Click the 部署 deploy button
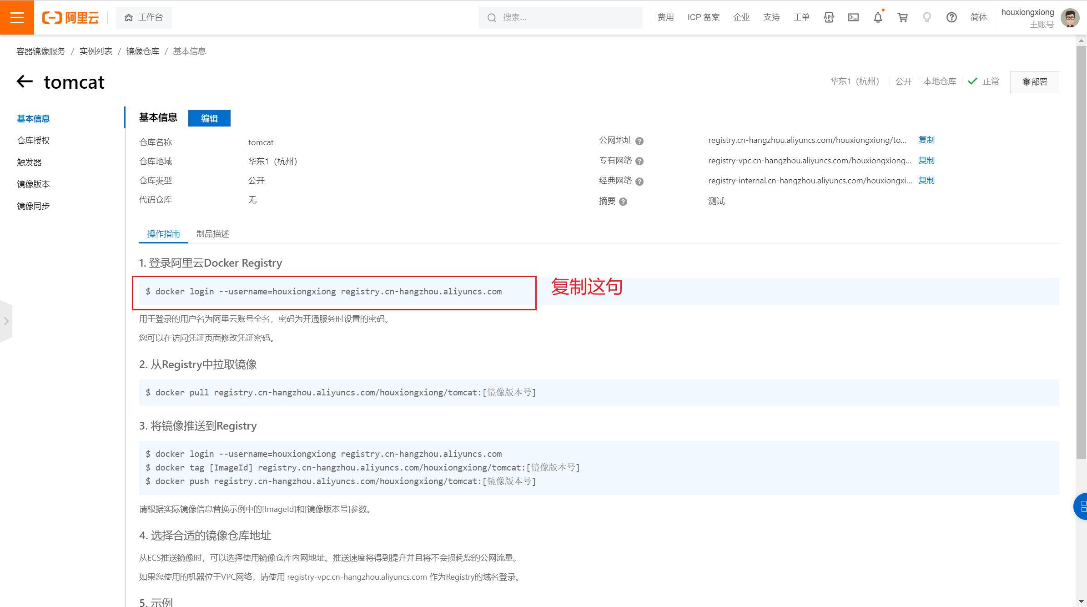This screenshot has width=1087, height=607. point(1034,82)
